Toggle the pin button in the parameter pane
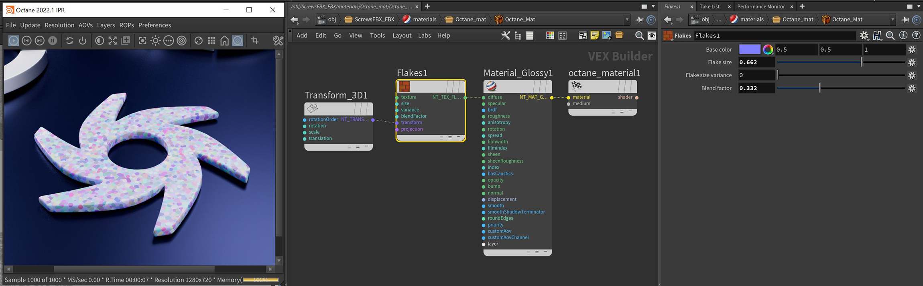 (x=905, y=20)
